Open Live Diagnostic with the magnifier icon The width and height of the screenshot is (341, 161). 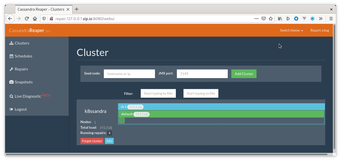[x=11, y=96]
